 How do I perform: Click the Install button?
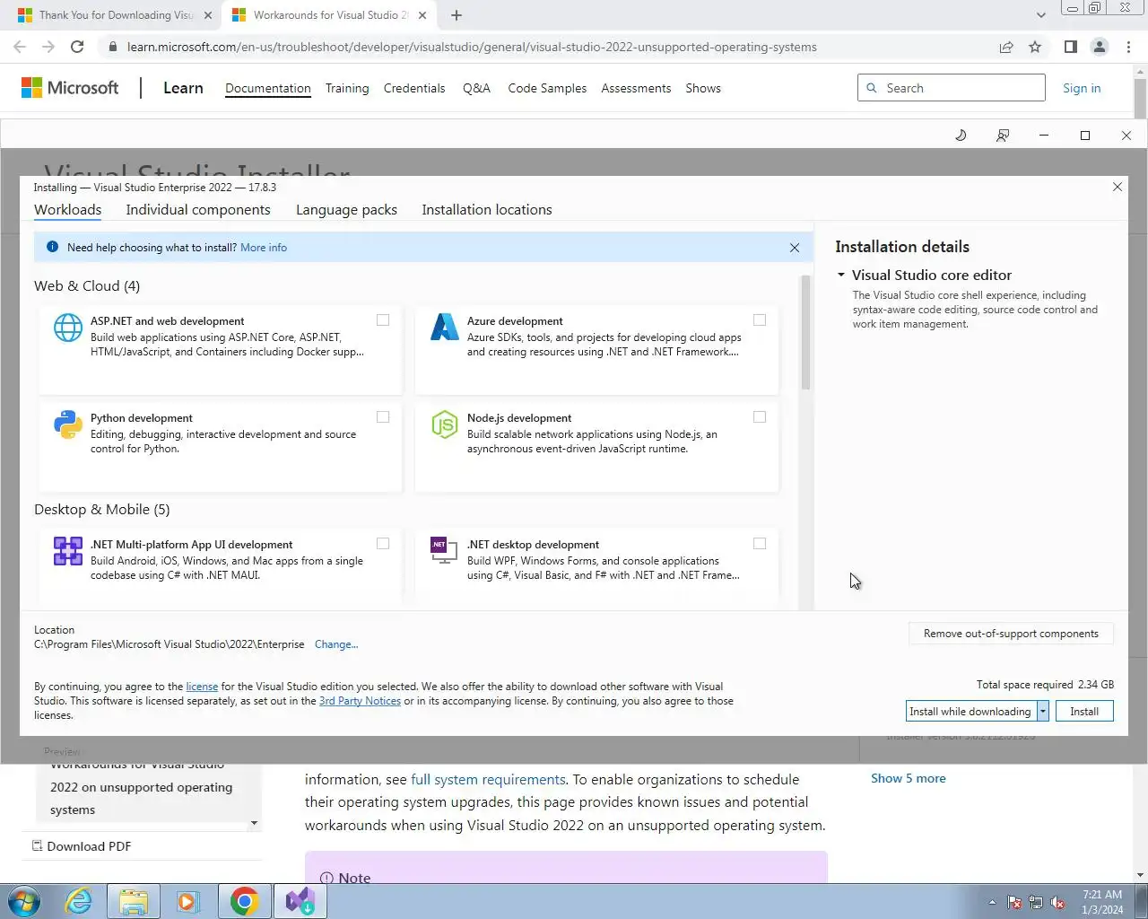coord(1084,712)
